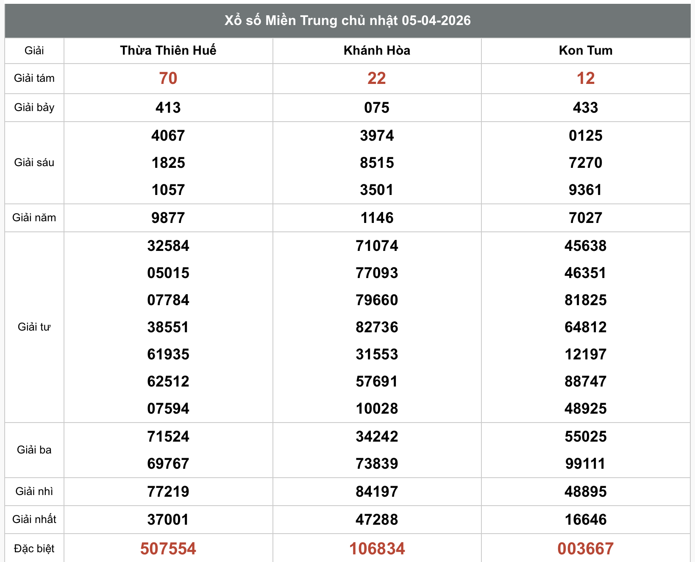Select the Giải tư row label
Image resolution: width=695 pixels, height=562 pixels.
pos(34,327)
